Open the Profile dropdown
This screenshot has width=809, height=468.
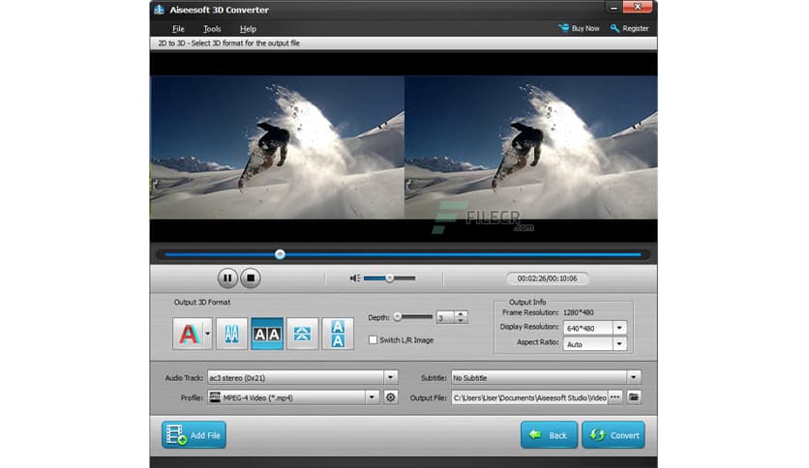(x=372, y=397)
